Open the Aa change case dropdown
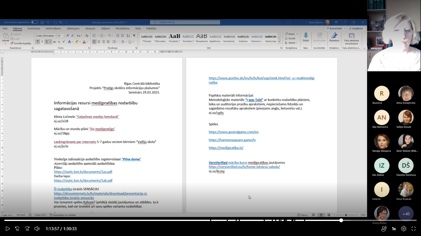The width and height of the screenshot is (421, 236). (79, 36)
